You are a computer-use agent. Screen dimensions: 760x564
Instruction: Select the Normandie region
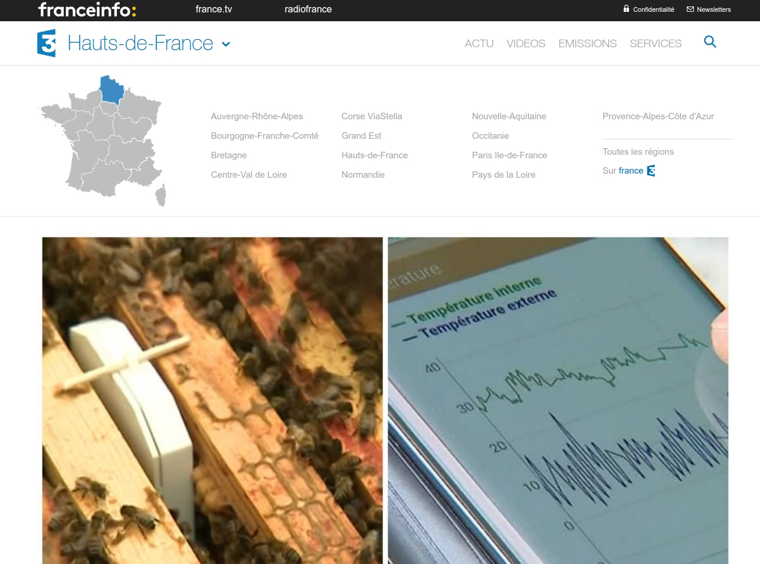363,175
